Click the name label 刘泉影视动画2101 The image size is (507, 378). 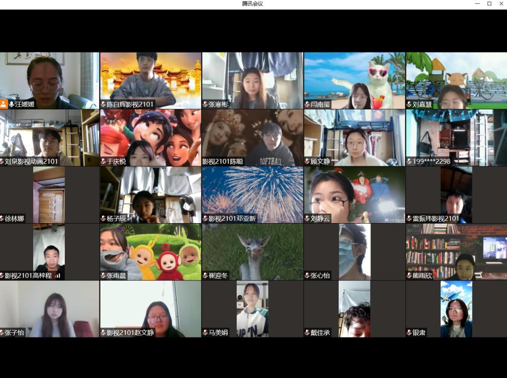[x=31, y=161]
